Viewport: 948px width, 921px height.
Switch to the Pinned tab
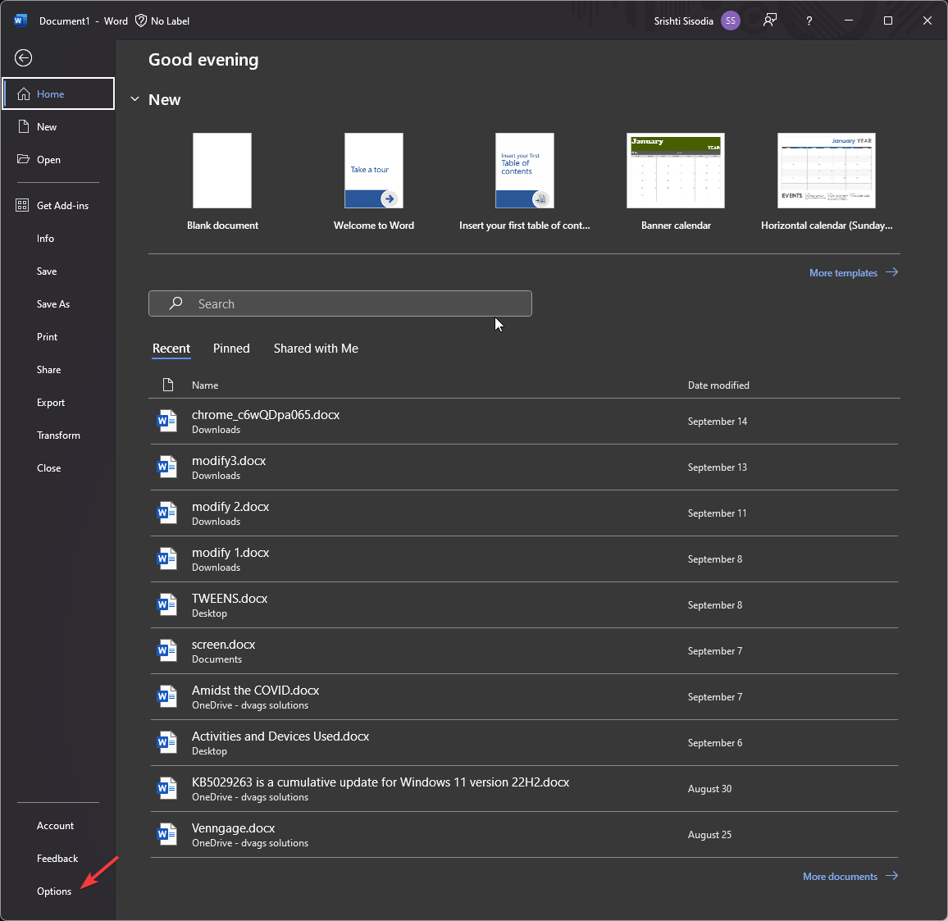tap(231, 349)
